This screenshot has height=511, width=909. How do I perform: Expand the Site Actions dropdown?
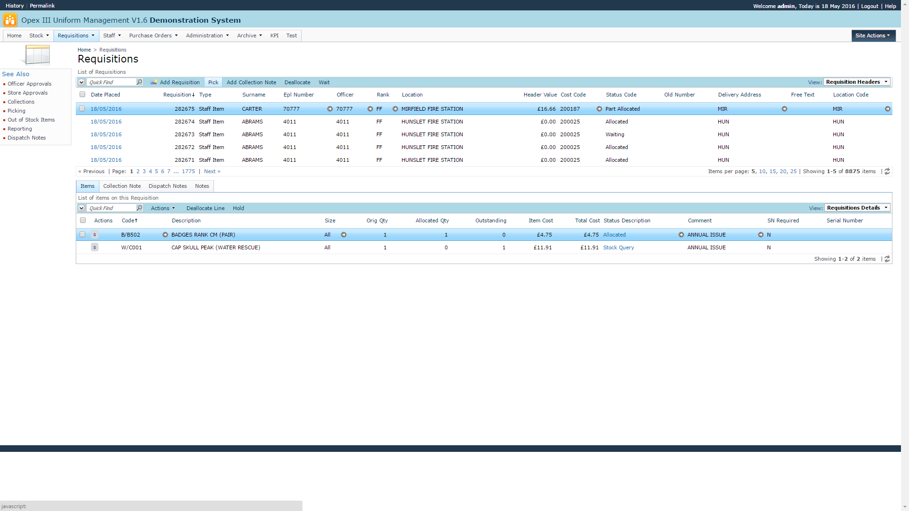[x=873, y=35]
